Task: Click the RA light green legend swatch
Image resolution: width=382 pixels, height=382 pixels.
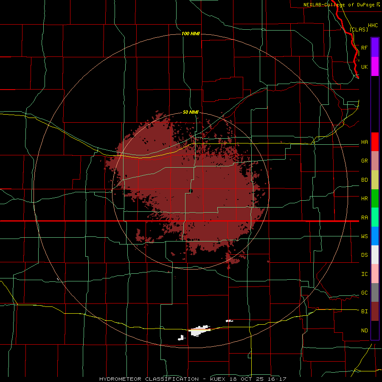Action: pos(375,217)
